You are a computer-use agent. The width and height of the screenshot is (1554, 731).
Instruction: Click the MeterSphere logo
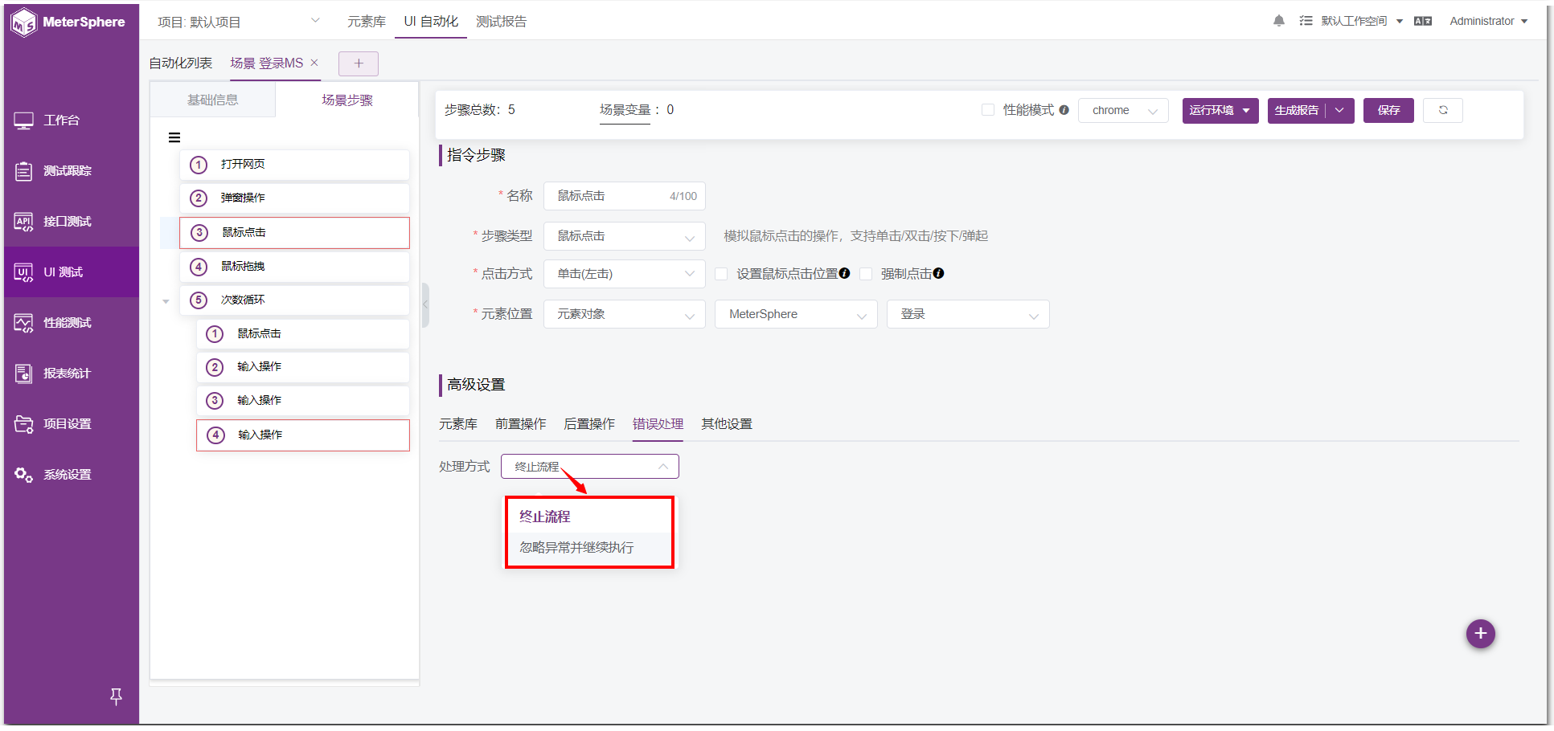[68, 22]
